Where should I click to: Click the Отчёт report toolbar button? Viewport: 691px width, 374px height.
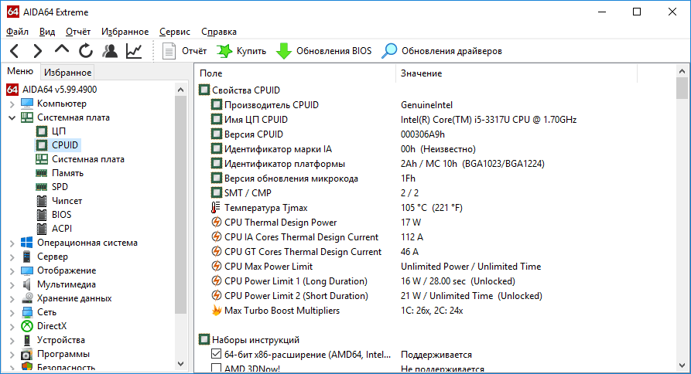click(x=184, y=51)
